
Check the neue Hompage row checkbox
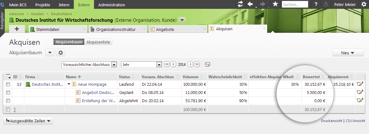[8, 84]
